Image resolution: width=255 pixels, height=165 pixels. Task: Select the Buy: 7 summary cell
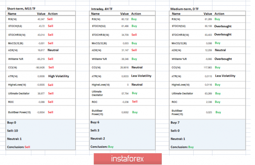point(175,122)
